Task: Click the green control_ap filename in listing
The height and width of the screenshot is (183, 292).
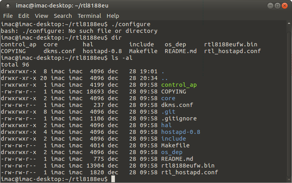Action: pyautogui.click(x=179, y=85)
